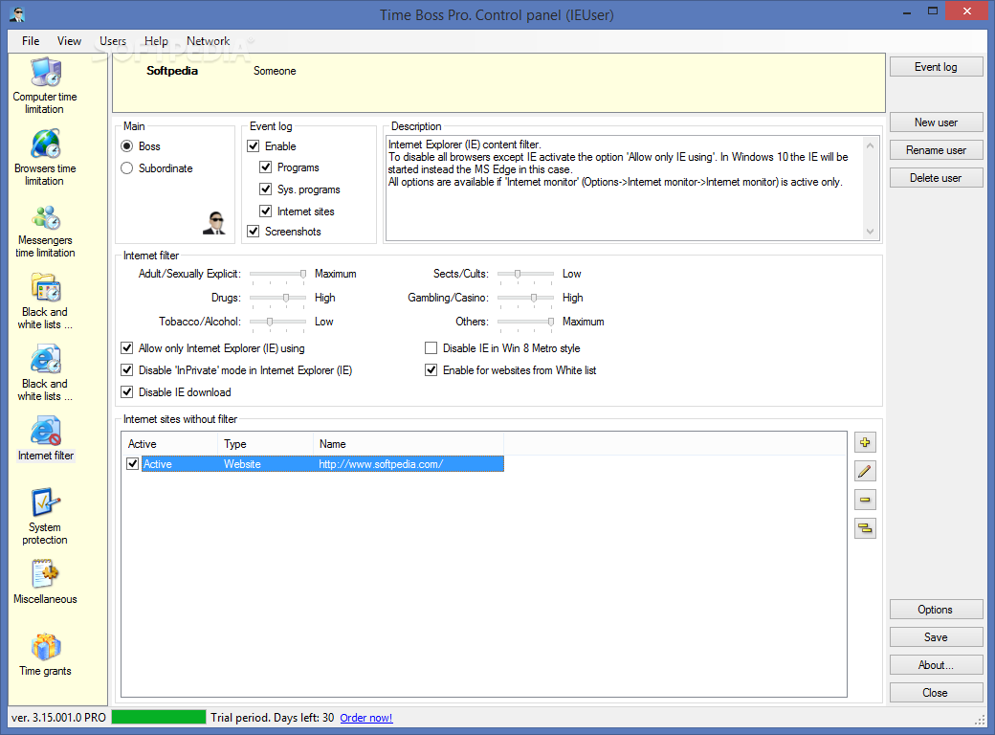Uncheck Active box for softpedia.com row
Image resolution: width=995 pixels, height=735 pixels.
click(x=133, y=464)
